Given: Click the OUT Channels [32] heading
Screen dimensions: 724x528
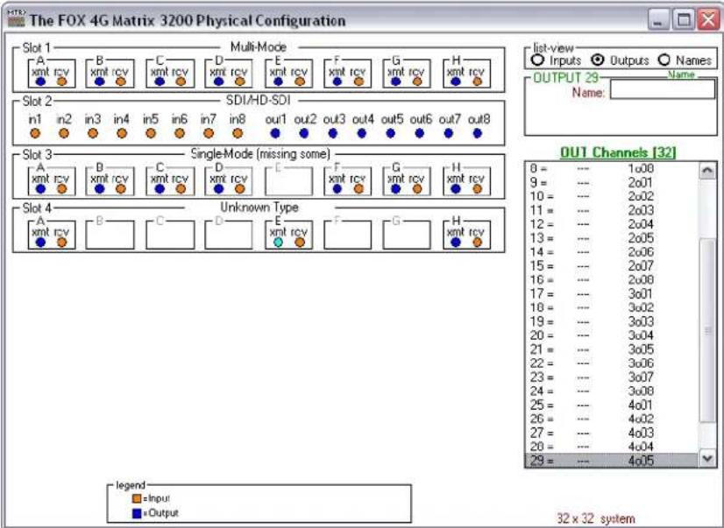Looking at the screenshot, I should coord(618,152).
